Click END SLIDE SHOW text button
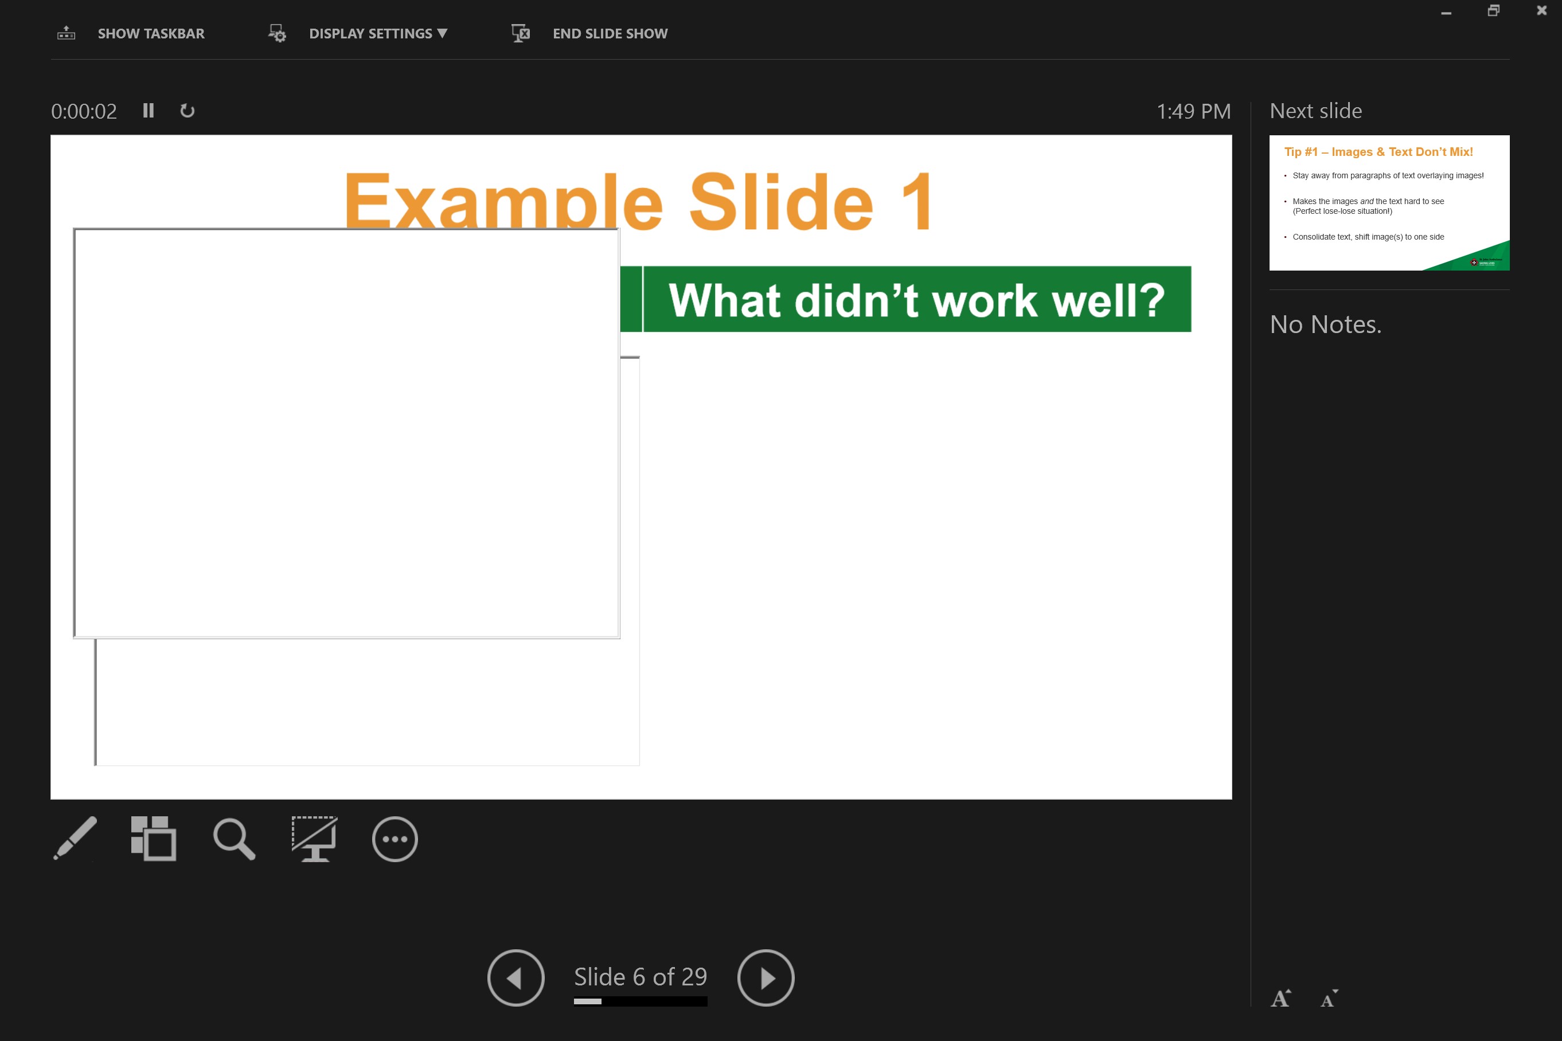The height and width of the screenshot is (1041, 1562). (x=610, y=33)
